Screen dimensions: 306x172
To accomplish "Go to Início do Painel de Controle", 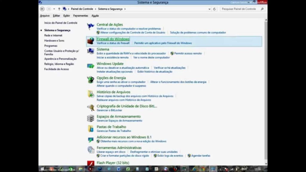I will click(x=61, y=23).
